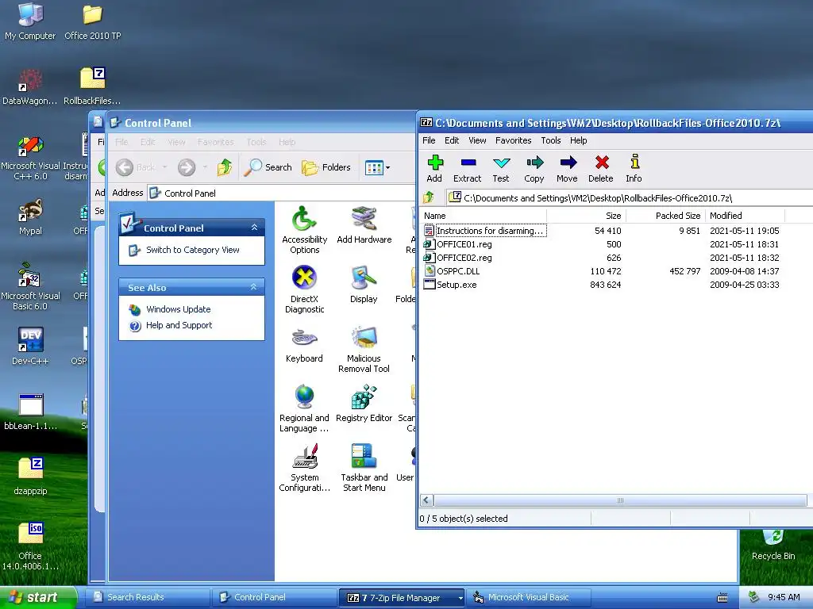Click the Up folder button in Control Panel

tap(225, 167)
